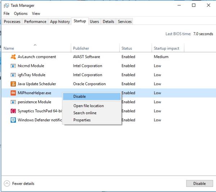Select Open file location menu entry
The height and width of the screenshot is (192, 216).
click(x=89, y=106)
